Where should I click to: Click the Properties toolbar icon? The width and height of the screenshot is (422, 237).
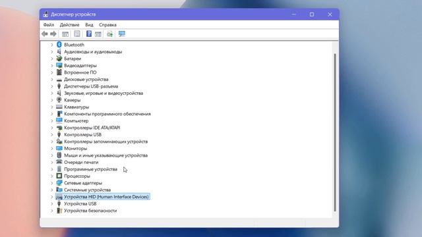point(77,34)
